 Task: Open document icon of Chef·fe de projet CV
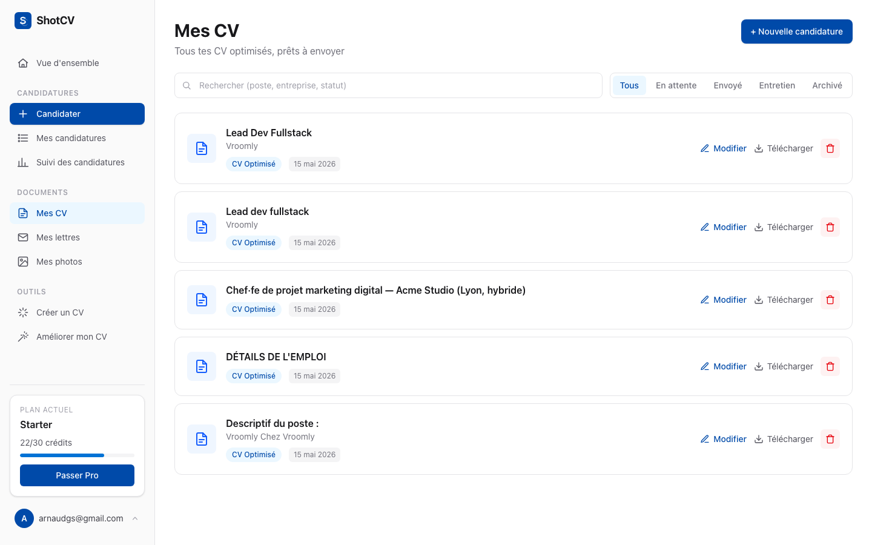[202, 300]
